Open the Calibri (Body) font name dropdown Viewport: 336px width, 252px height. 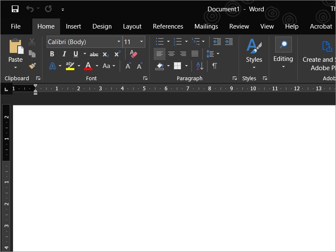pos(119,41)
